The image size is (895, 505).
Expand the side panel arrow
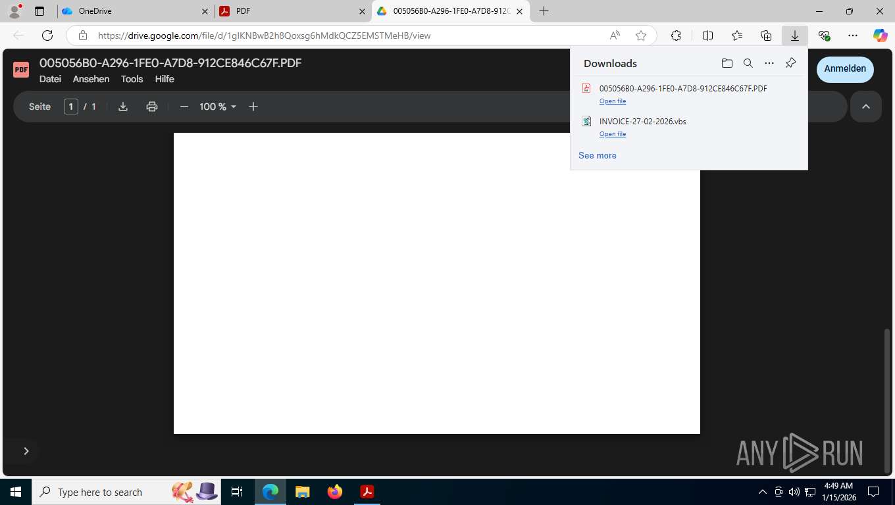26,451
